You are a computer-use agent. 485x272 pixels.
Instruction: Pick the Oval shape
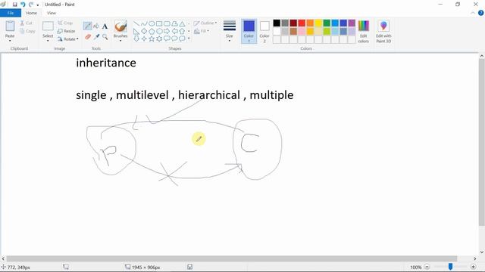152,23
